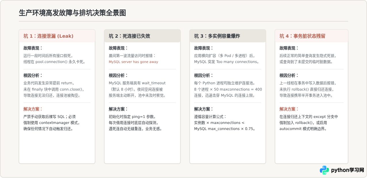Viewport: 367px width, 178px height.
Task: Click the line 晨间第一波流量访问时报错
Action: tap(132, 56)
